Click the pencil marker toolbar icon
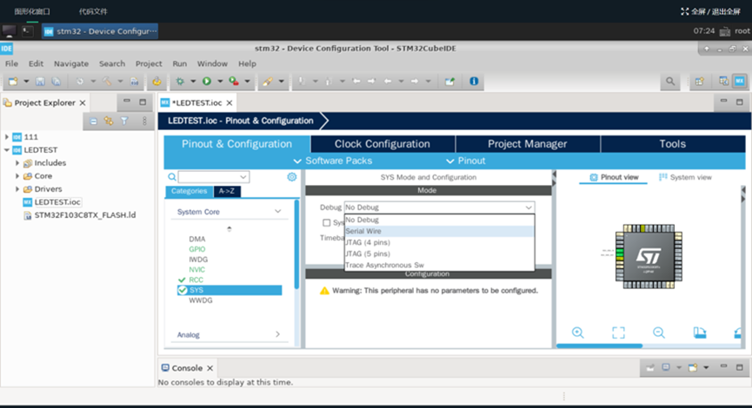Screen dimensions: 752x408 tap(268, 82)
